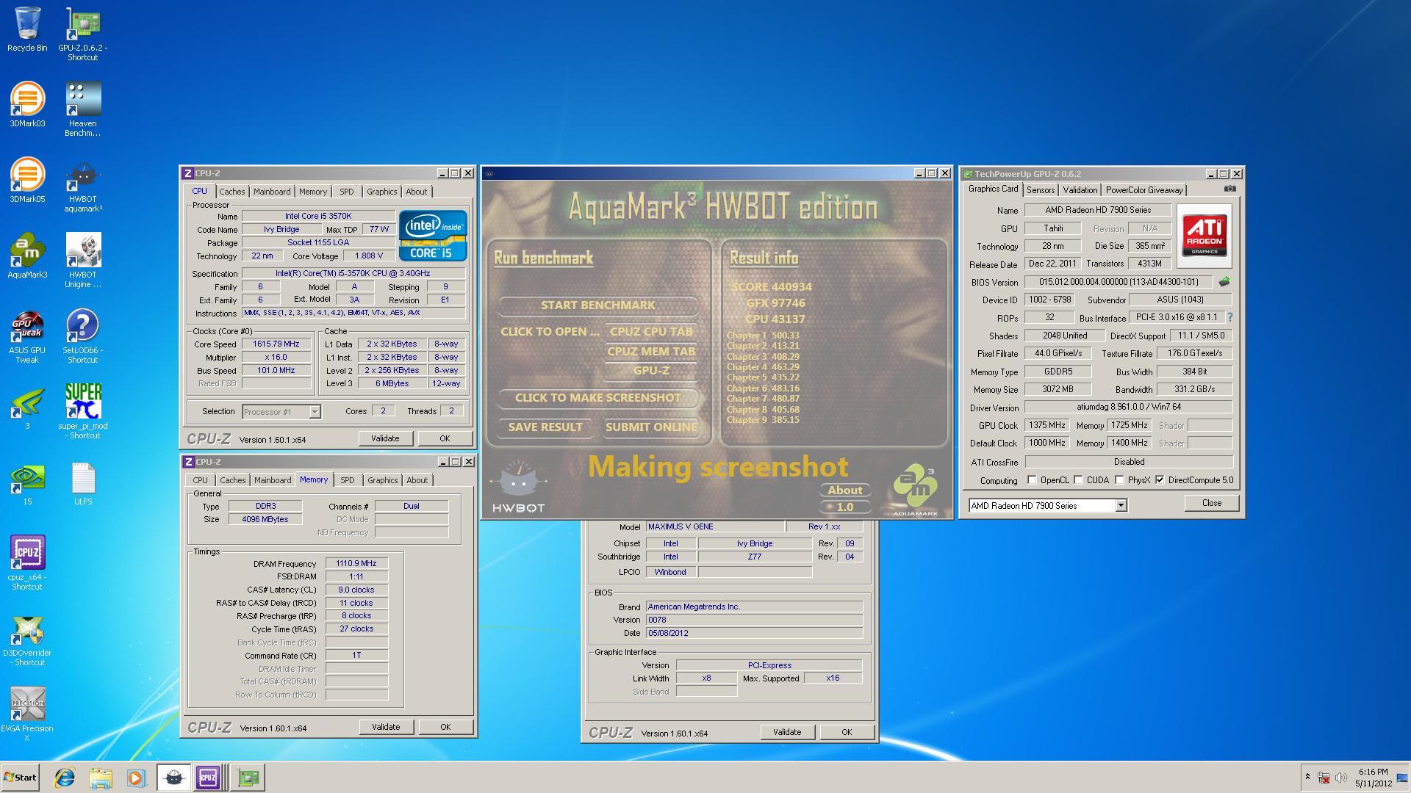1411x793 pixels.
Task: Open HWBOT aquamark3 desktop shortcut
Action: [83, 186]
